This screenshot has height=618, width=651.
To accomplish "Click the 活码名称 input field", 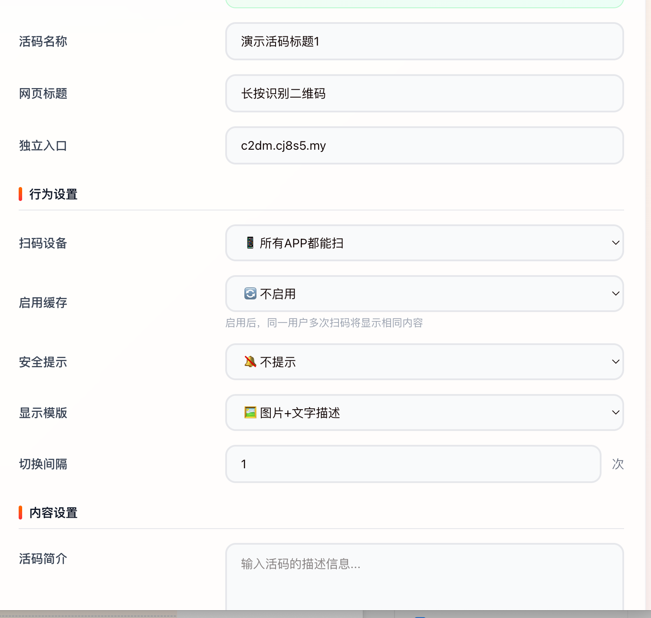I will point(424,41).
